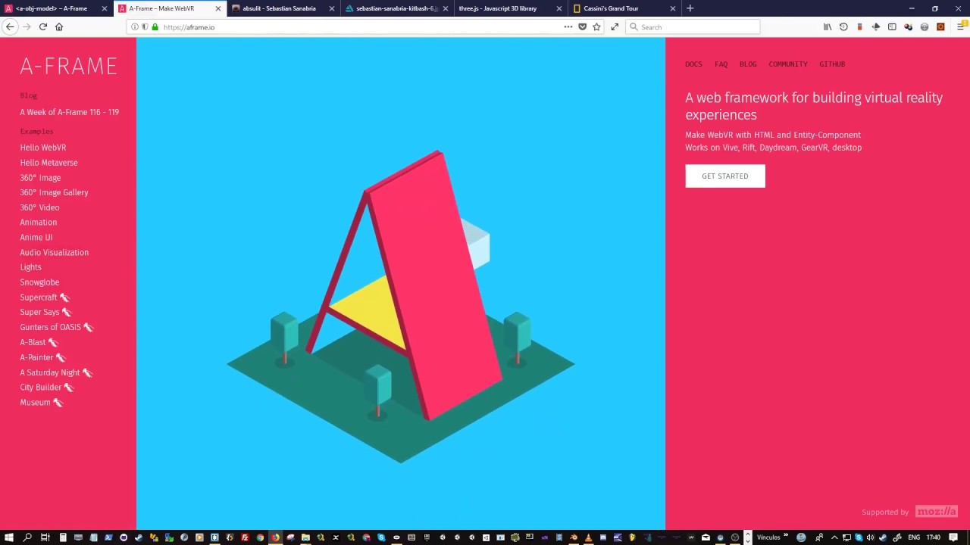Toggle the sidebar view toolbar icon

tap(892, 26)
